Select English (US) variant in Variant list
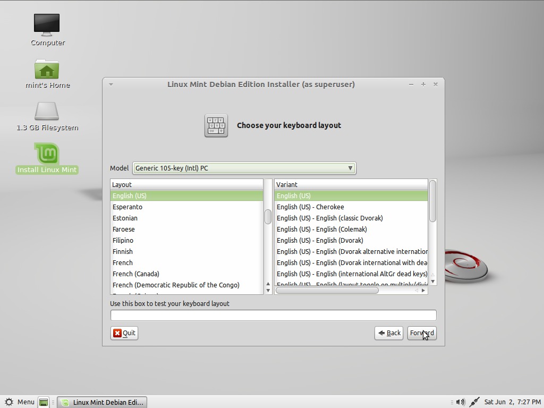 coord(351,195)
